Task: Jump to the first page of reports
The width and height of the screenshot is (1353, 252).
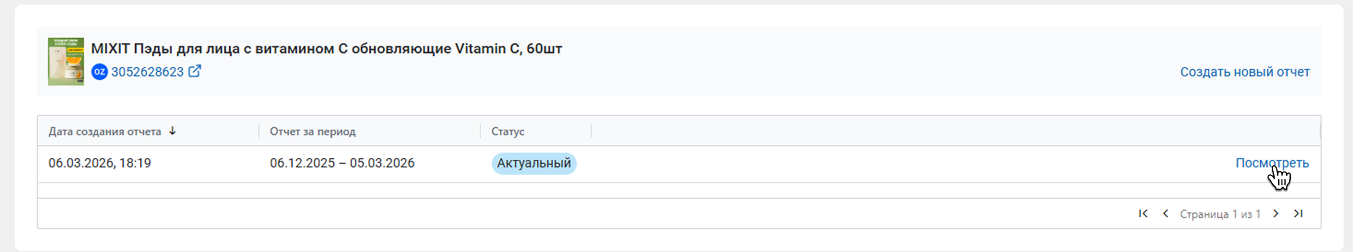Action: pyautogui.click(x=1143, y=214)
